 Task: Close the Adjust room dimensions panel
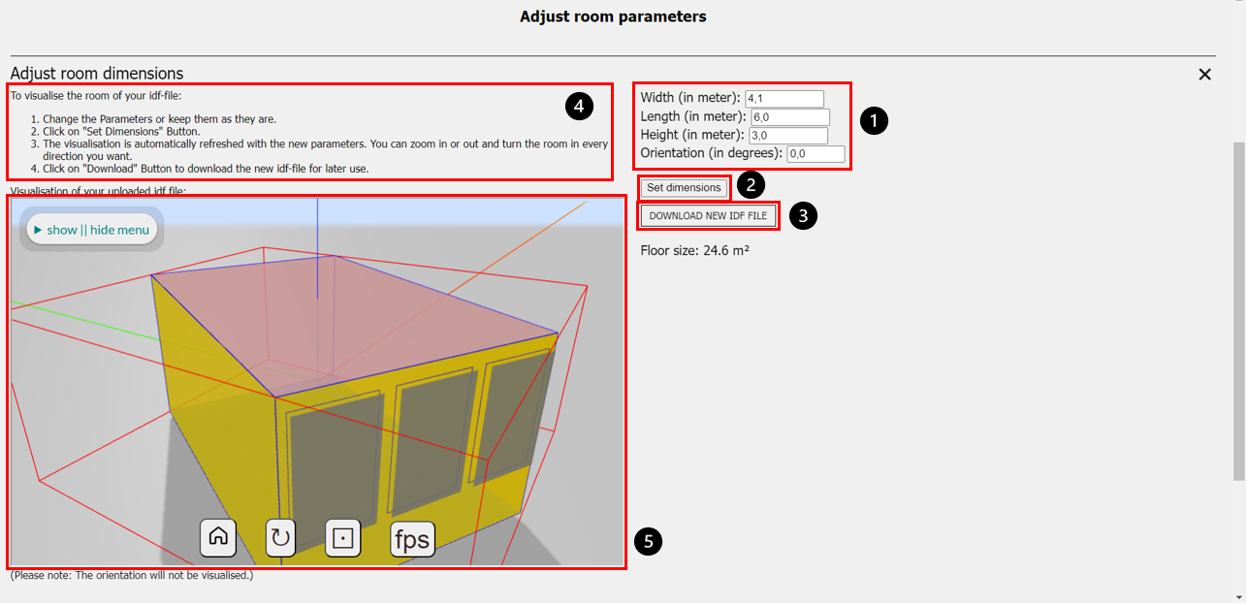point(1204,75)
